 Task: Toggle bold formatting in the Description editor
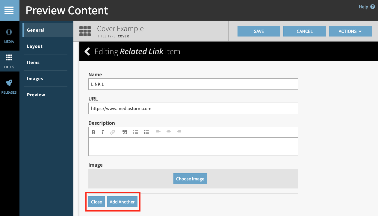tap(93, 132)
